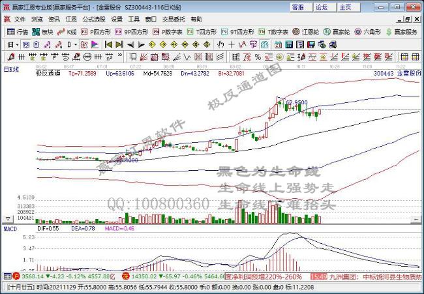Restore the inner chart window button
This screenshot has height=294, width=424.
tap(408, 20)
